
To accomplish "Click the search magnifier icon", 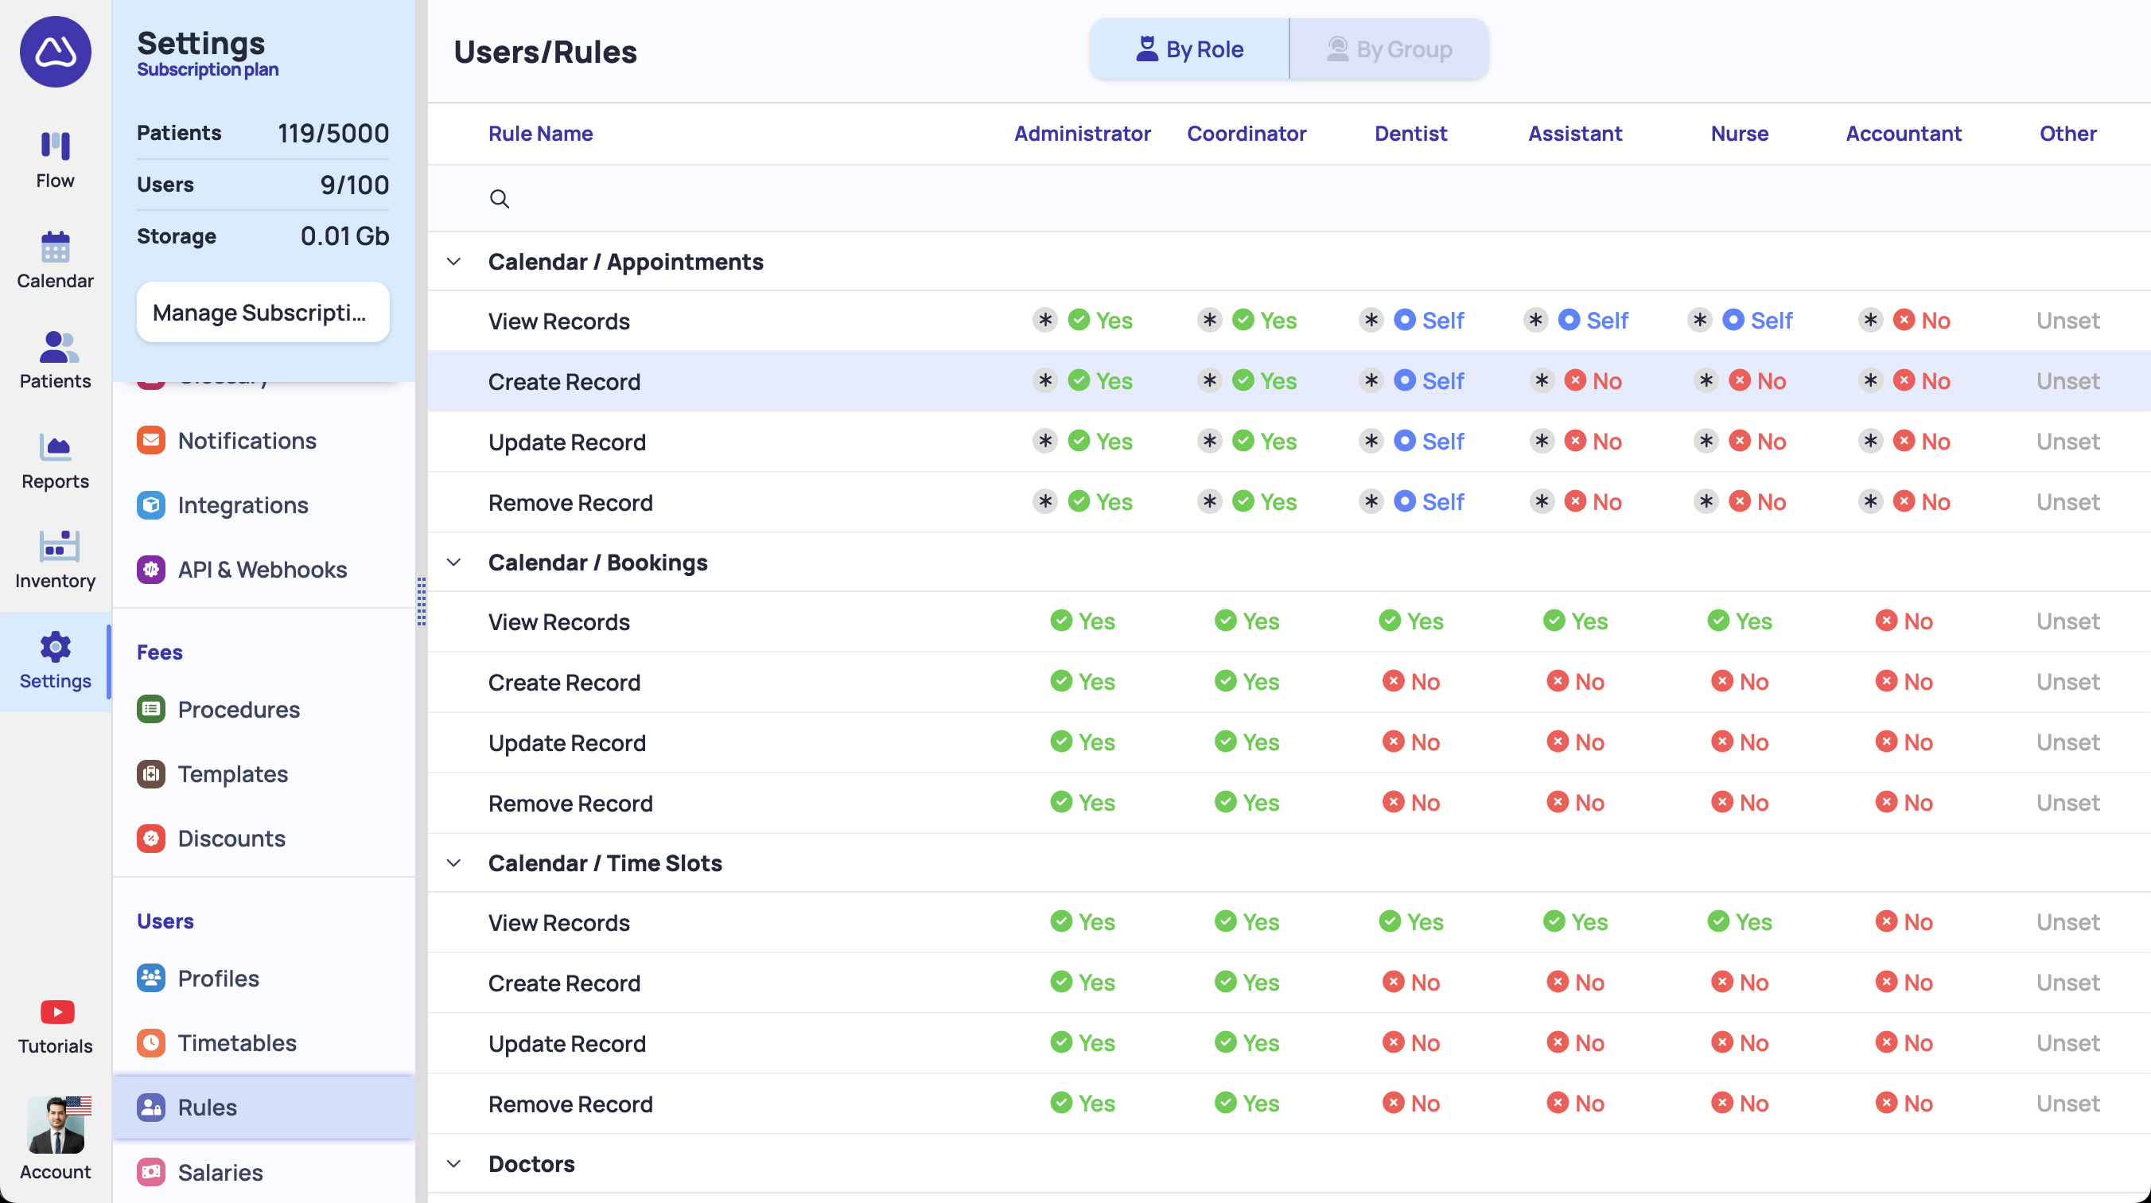I will (x=500, y=199).
